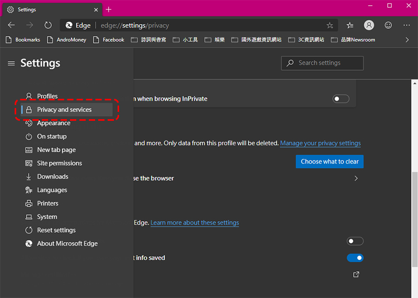Open the 3C資訊網站 bookmarks folder
Screen dimensions: 418x298
pos(306,40)
